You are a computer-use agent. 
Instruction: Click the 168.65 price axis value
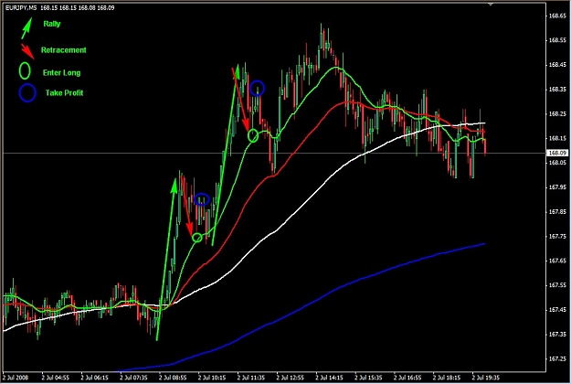click(x=557, y=16)
